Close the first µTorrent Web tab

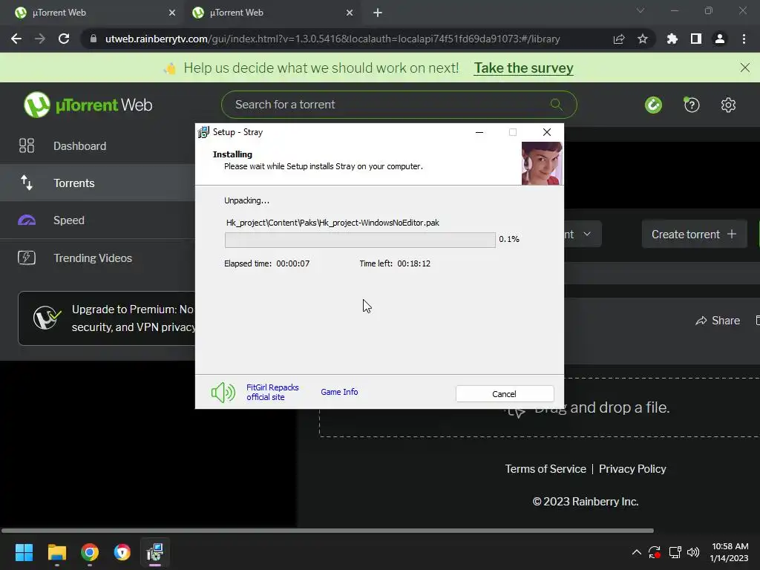172,13
